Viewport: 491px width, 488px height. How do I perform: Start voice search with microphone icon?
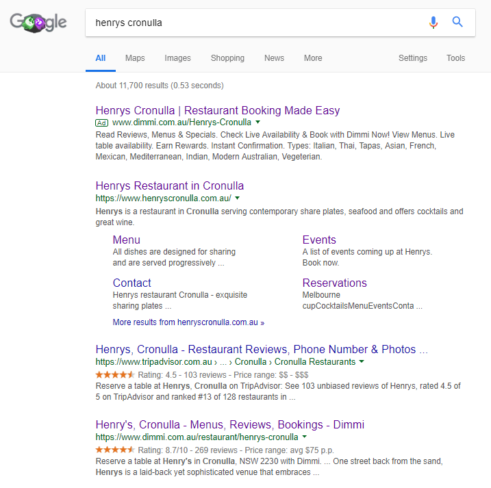click(433, 22)
